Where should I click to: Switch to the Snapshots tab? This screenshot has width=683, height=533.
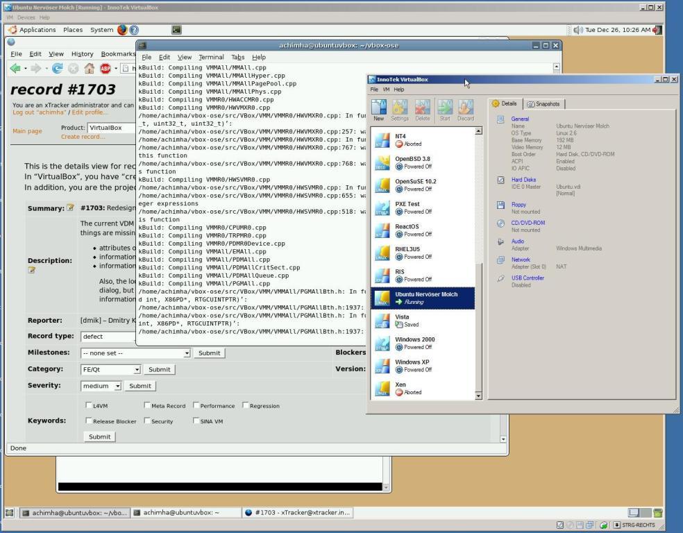tap(543, 103)
